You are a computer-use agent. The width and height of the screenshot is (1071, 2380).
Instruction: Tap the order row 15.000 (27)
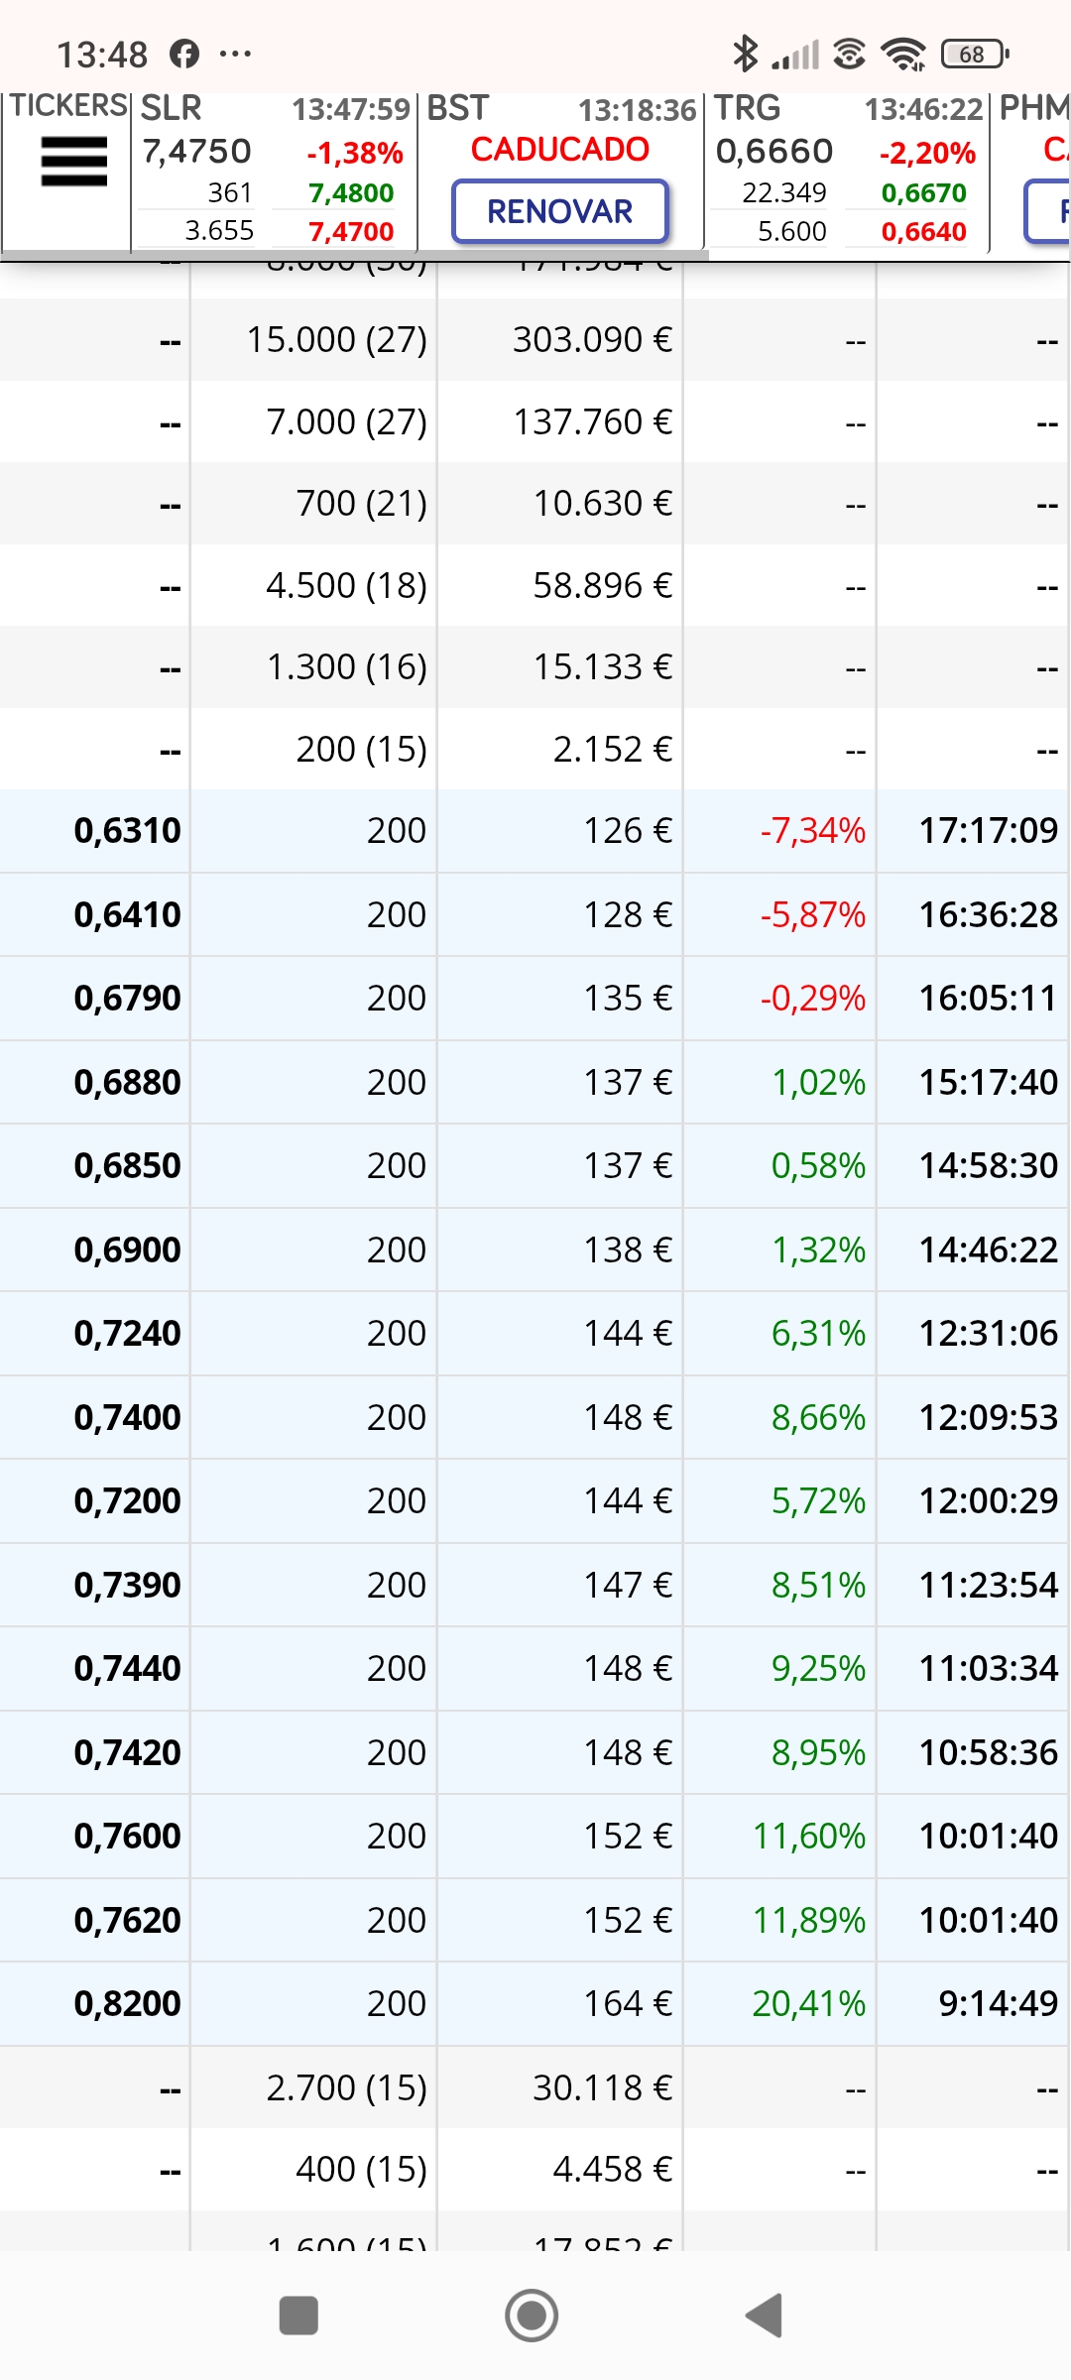tap(535, 340)
